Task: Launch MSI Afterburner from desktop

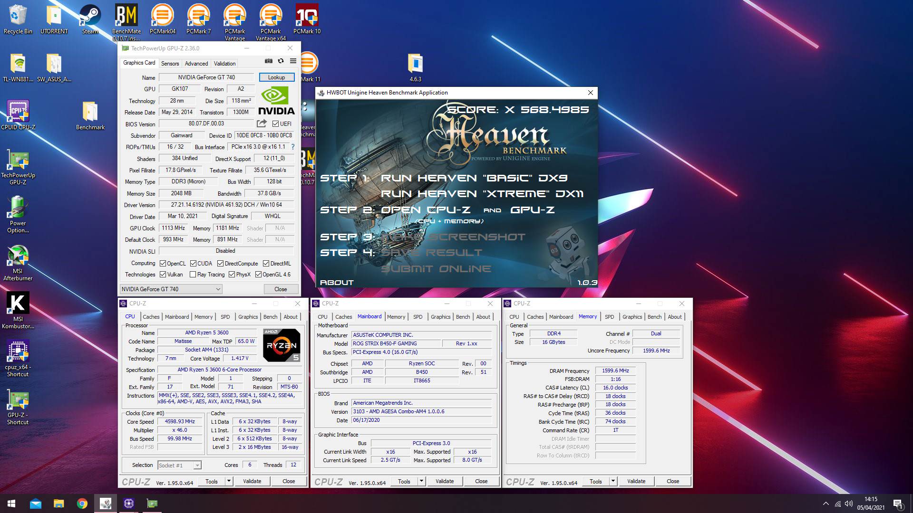Action: (18, 263)
